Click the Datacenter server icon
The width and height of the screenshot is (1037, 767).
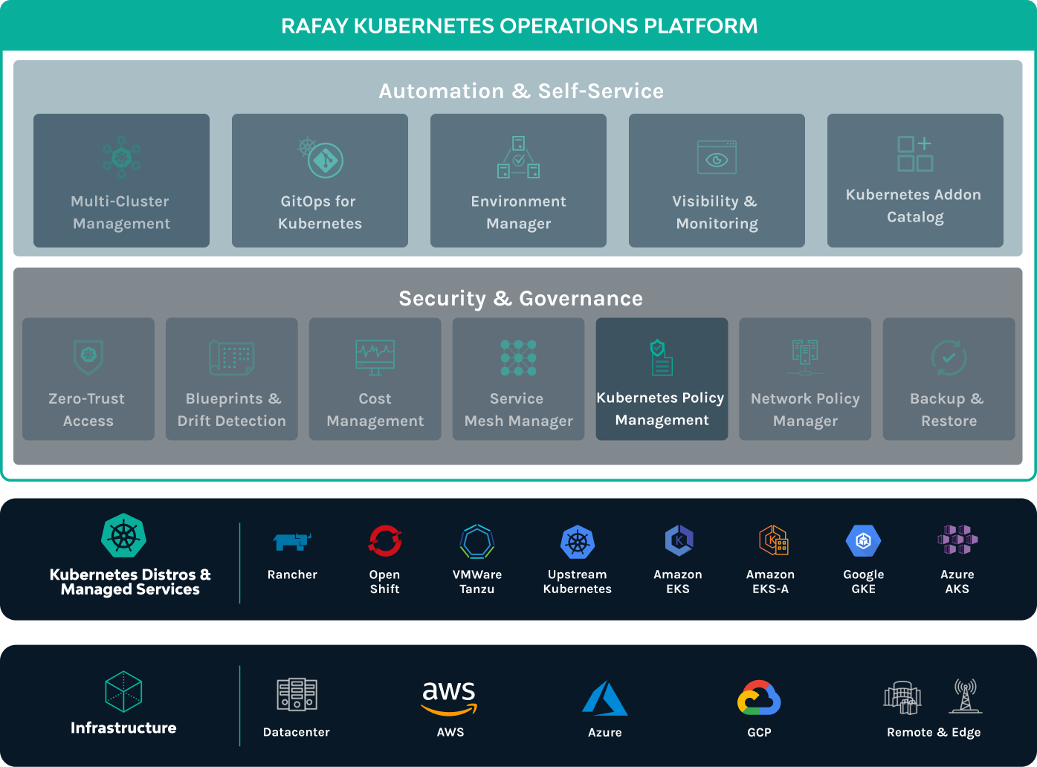(297, 695)
